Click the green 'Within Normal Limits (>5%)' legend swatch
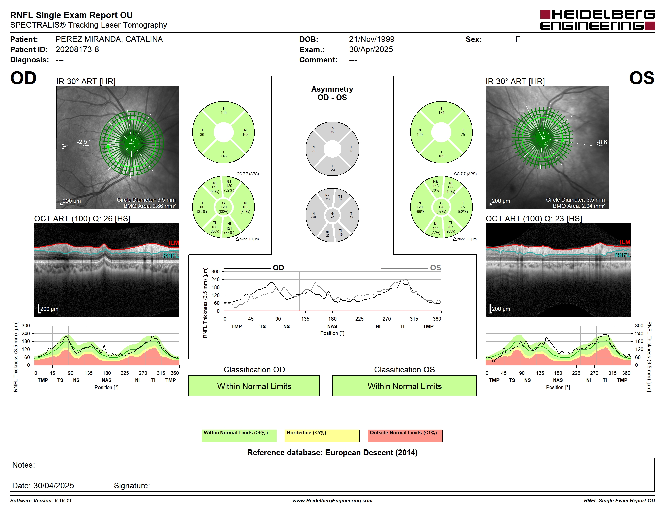The width and height of the screenshot is (665, 514). click(x=239, y=436)
